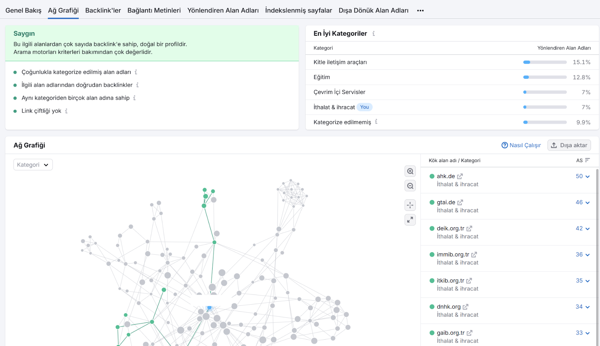Click the fullscreen expand arrows icon
The width and height of the screenshot is (600, 346).
(x=410, y=220)
